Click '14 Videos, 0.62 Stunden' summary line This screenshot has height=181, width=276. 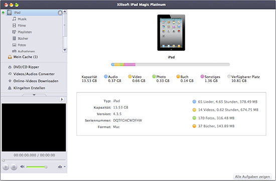coord(228,110)
